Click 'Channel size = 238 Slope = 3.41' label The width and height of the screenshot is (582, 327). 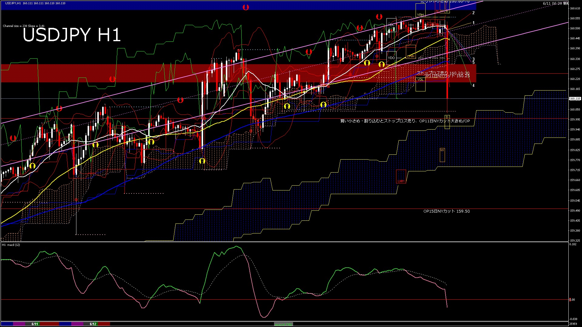click(x=24, y=26)
